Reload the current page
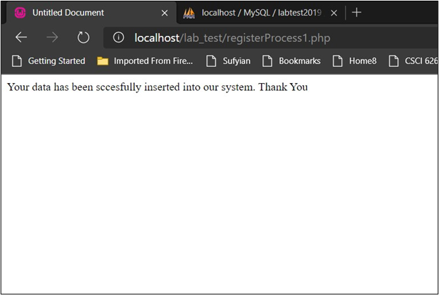This screenshot has height=295, width=439. pos(83,37)
